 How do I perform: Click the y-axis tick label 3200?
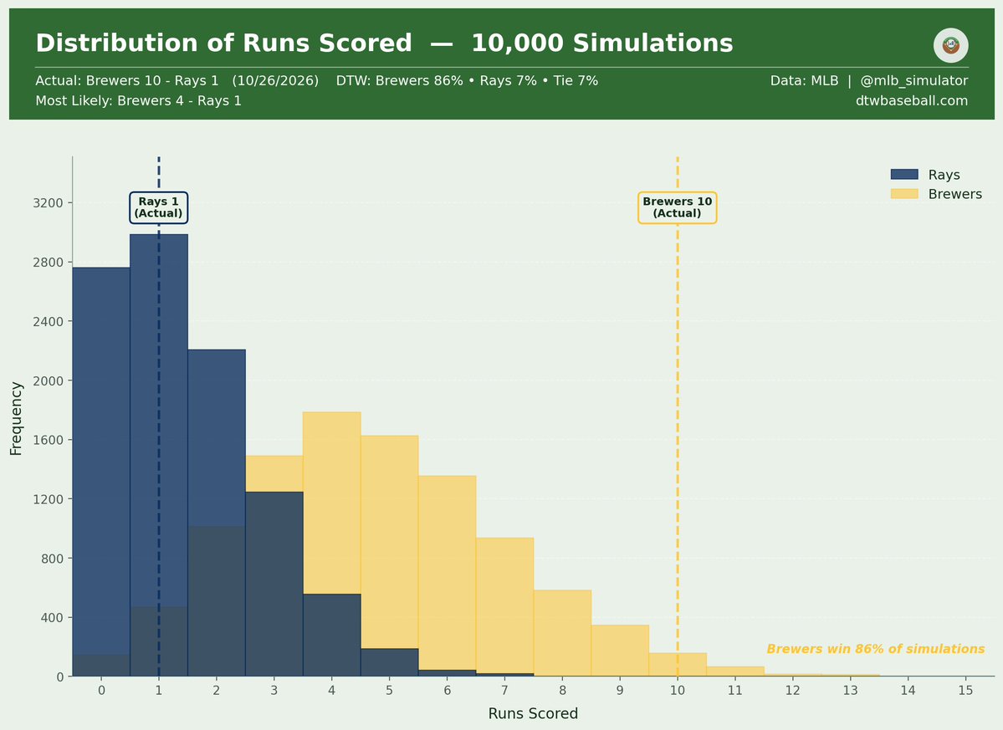pos(48,203)
